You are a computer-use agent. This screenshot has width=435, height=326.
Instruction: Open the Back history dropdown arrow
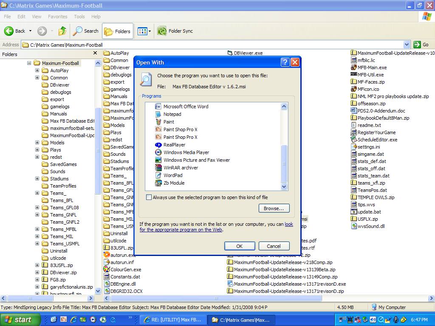coord(30,31)
